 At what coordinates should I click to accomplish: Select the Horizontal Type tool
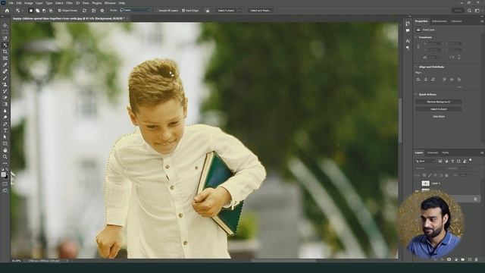[5, 130]
